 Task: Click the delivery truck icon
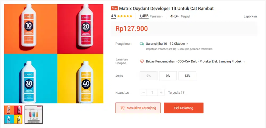(x=142, y=44)
